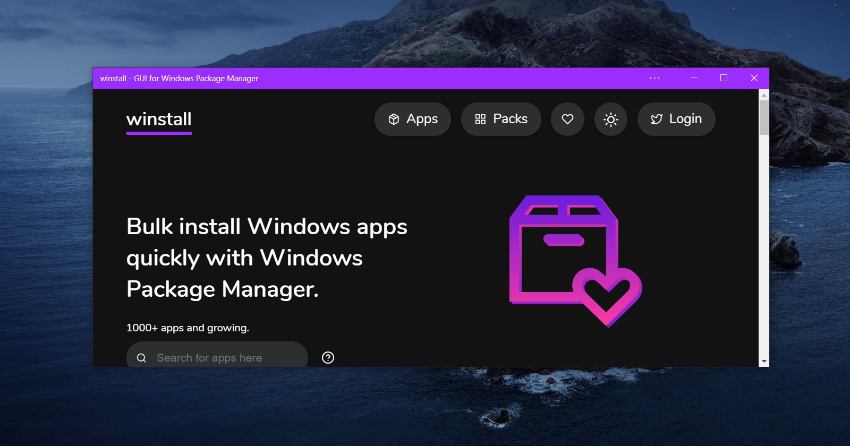Click the scrollbar down arrow
This screenshot has height=446, width=850.
click(x=764, y=361)
